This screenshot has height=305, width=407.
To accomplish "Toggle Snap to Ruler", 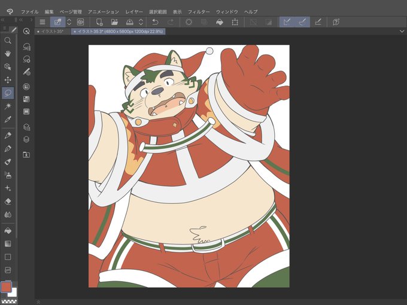I will 287,22.
